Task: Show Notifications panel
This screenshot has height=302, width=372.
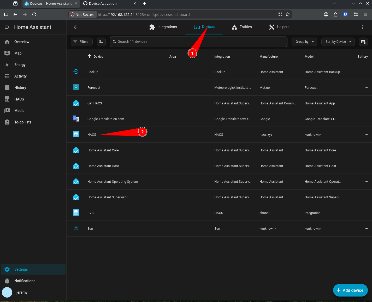Action: 33,281
